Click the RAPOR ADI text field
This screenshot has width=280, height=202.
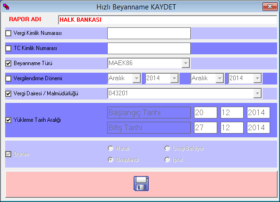click(x=168, y=20)
